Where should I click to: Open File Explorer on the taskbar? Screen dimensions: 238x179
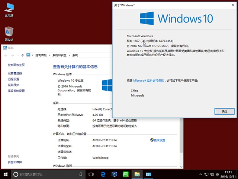[137, 174]
